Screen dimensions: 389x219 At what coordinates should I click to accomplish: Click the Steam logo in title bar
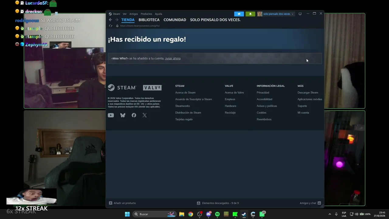point(110,14)
